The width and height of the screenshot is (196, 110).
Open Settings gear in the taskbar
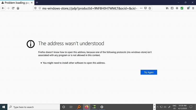click(x=102, y=107)
